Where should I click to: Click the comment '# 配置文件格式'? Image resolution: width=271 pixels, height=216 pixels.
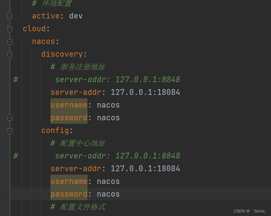click(78, 207)
